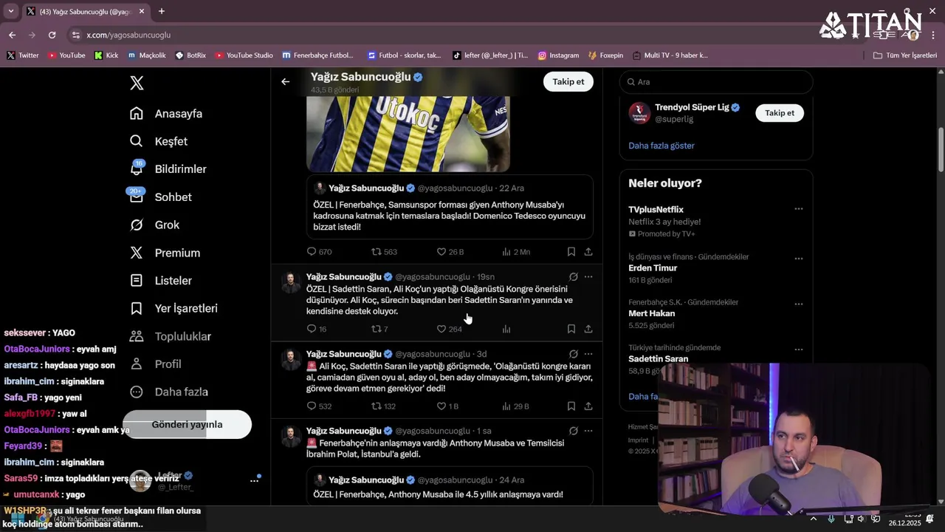Reload the page in Chrome

[52, 35]
